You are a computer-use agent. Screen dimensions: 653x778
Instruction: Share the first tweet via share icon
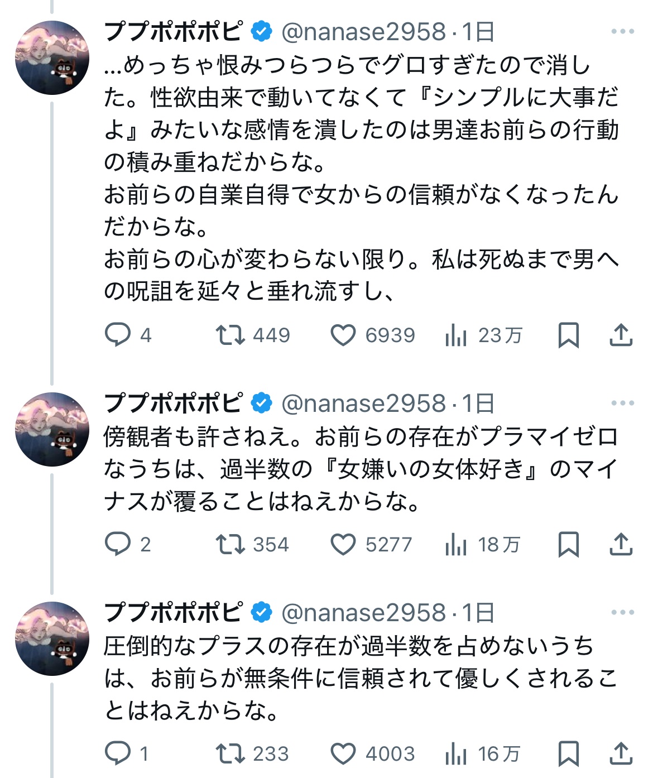pos(621,335)
